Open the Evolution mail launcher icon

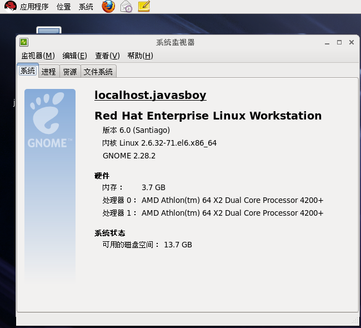(x=126, y=6)
